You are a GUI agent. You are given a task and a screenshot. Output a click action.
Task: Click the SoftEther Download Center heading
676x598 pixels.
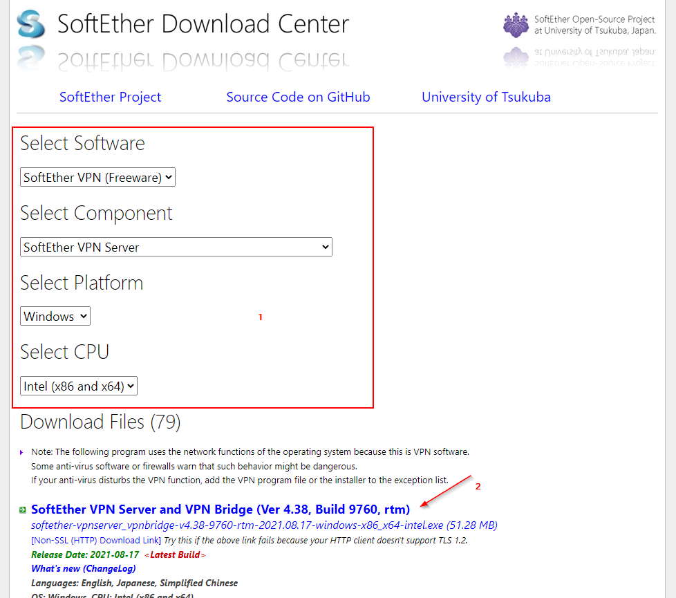click(x=203, y=24)
